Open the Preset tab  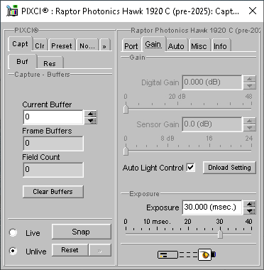(x=62, y=45)
